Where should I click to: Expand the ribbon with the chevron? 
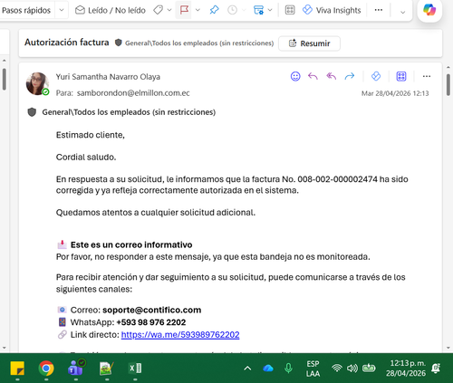point(402,12)
